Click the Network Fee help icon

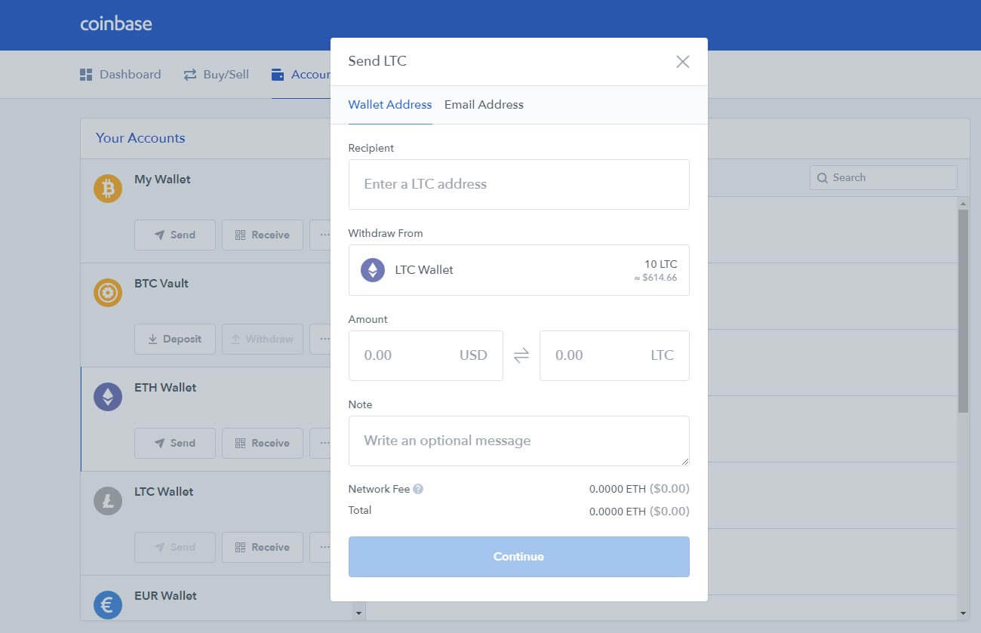click(x=418, y=489)
